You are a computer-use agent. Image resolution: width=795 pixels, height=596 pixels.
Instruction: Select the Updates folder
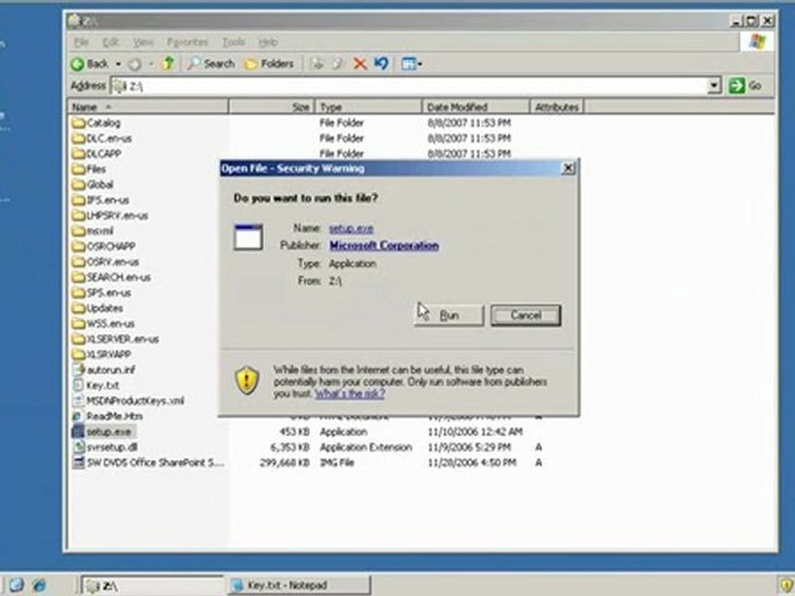pyautogui.click(x=98, y=308)
